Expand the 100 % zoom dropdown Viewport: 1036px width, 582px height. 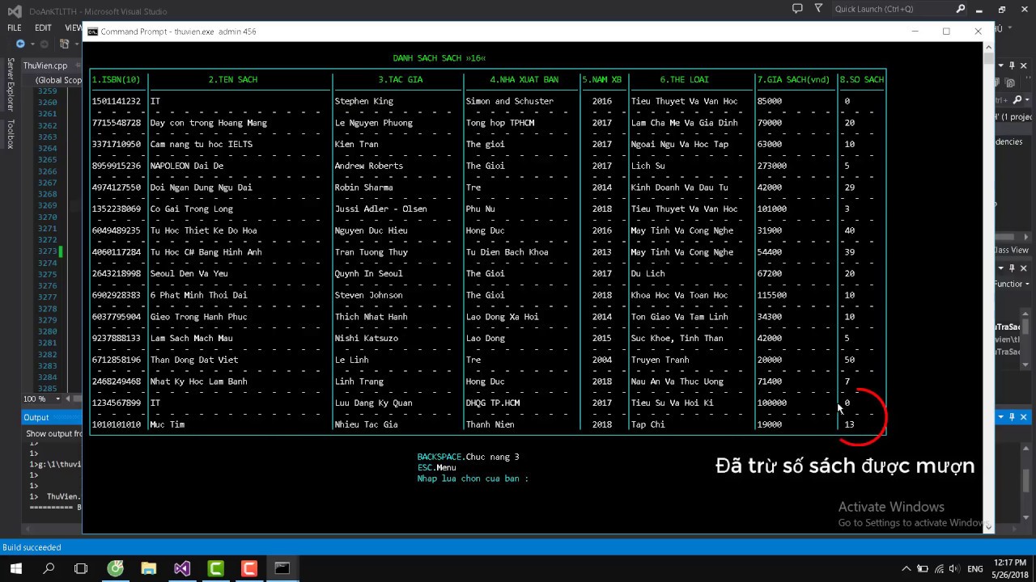[57, 399]
